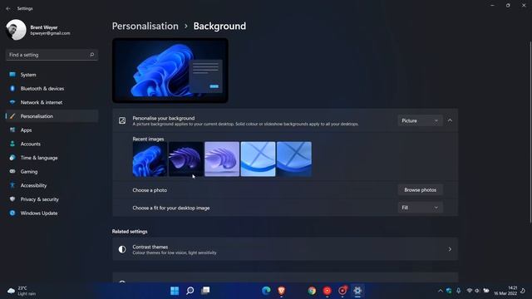Viewport: 532px width, 299px height.
Task: Click the search magnifier in Find a setting
Action: (x=91, y=55)
